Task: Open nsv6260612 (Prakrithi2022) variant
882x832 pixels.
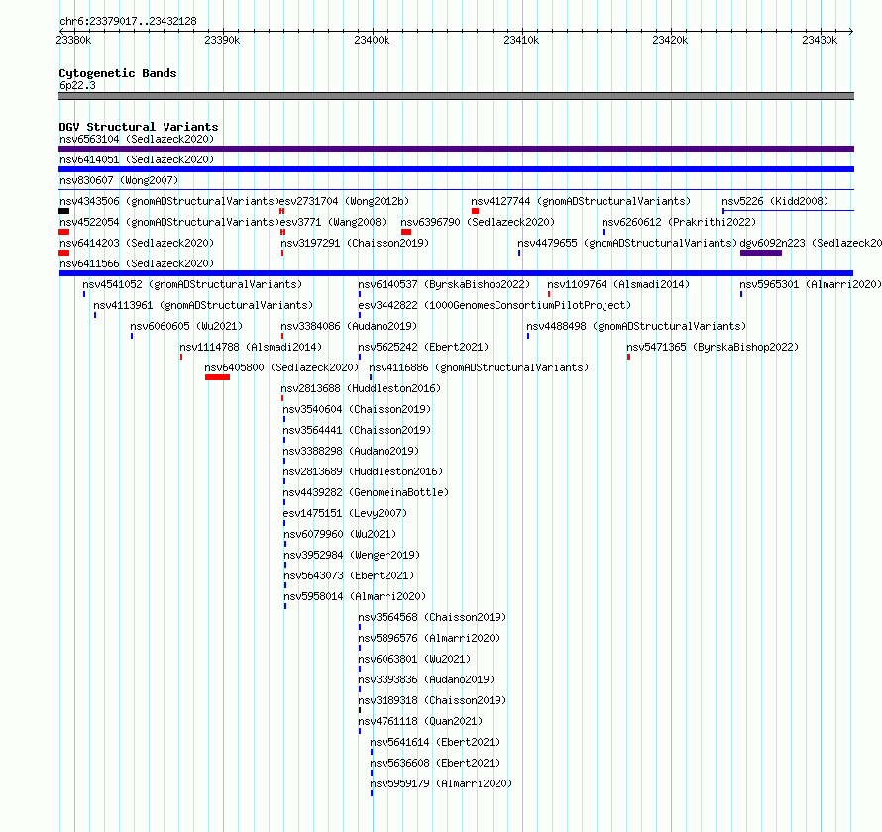Action: pos(679,222)
